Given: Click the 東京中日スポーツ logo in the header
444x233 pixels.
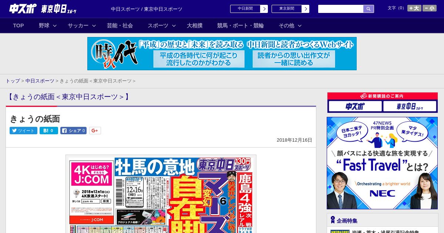Looking at the screenshot, I should point(59,9).
